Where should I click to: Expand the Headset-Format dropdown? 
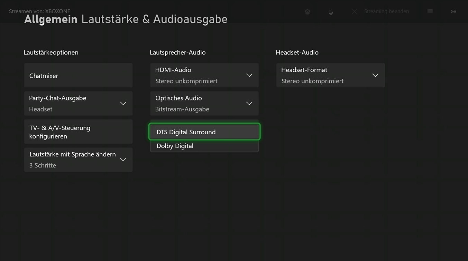pyautogui.click(x=375, y=75)
